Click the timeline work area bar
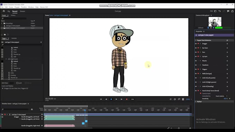This screenshot has height=132, width=235. pyautogui.click(x=66, y=106)
